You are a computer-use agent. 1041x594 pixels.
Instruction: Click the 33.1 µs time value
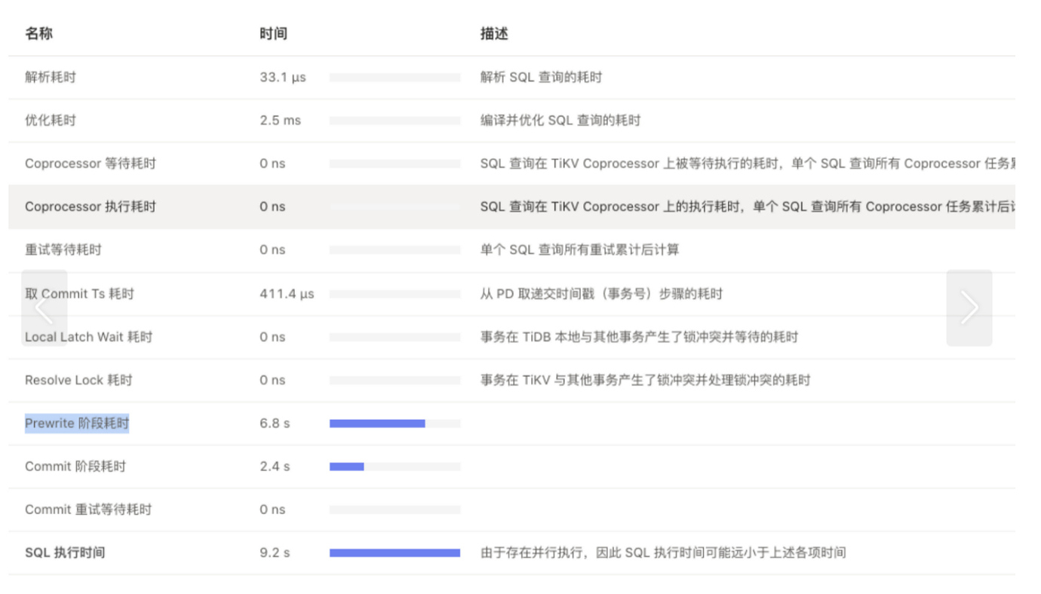[283, 77]
